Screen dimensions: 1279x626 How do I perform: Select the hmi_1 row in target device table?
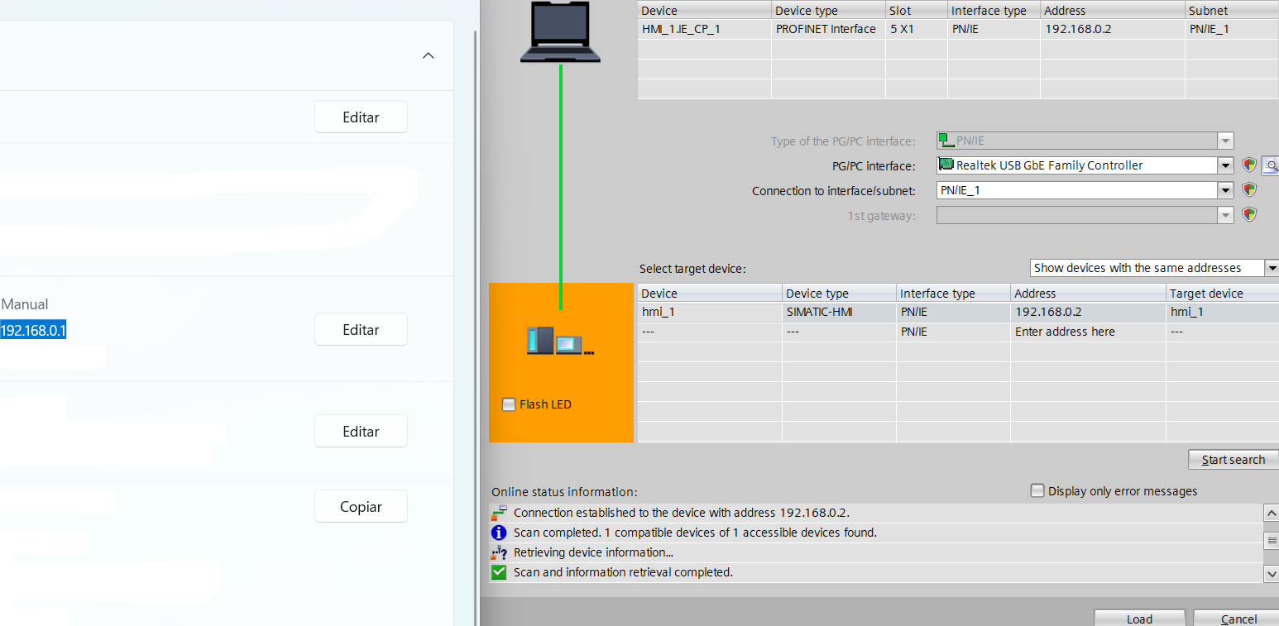tap(958, 312)
